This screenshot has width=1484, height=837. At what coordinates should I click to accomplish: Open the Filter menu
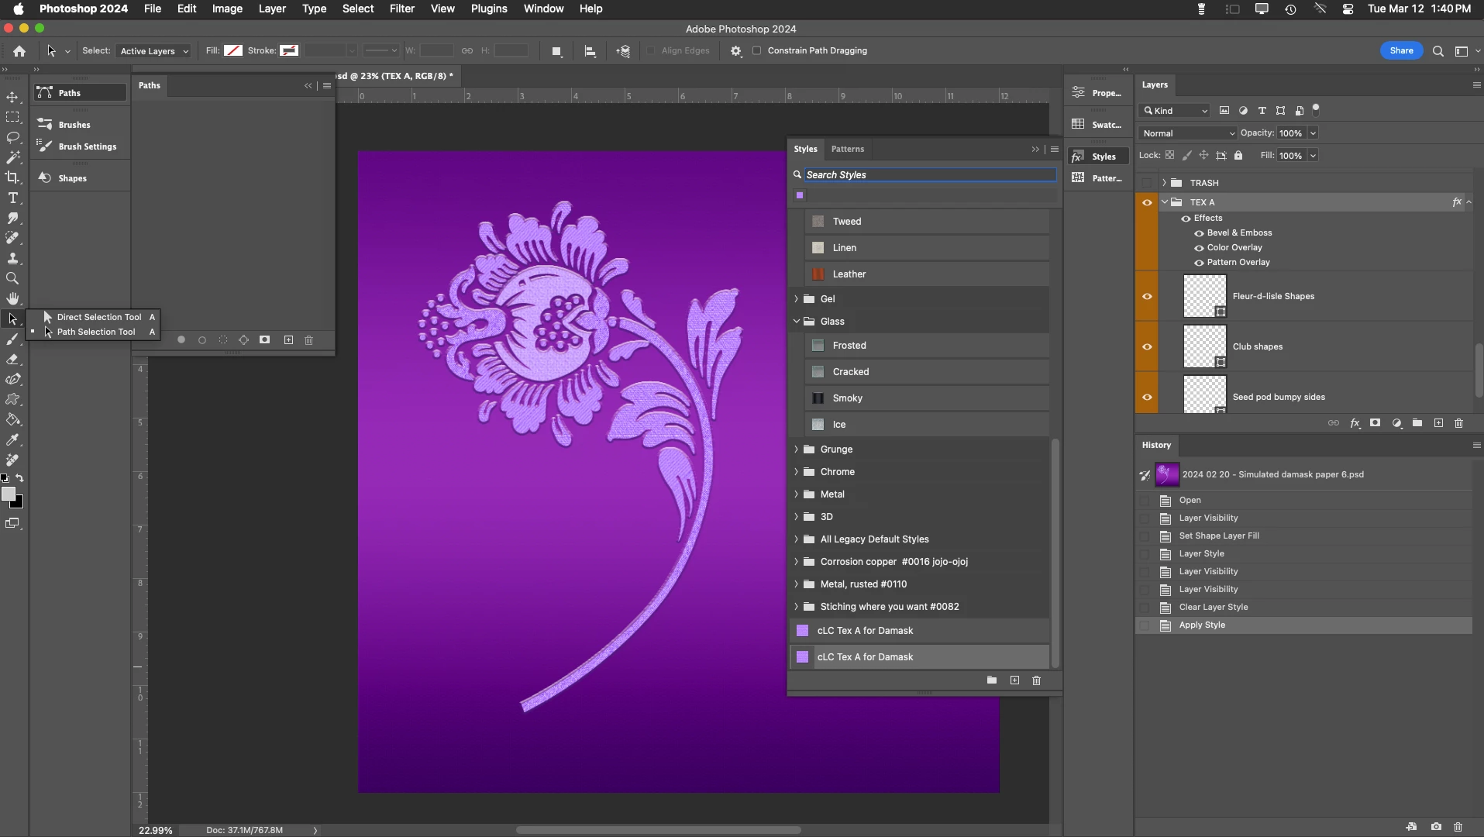tap(401, 9)
